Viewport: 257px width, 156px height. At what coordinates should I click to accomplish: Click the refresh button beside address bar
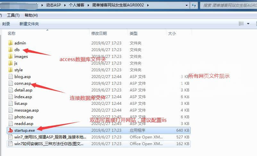(194, 5)
